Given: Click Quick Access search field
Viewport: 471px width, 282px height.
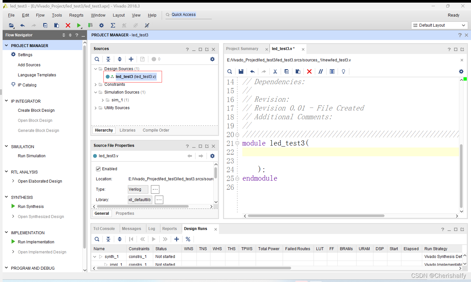Looking at the screenshot, I should 189,15.
